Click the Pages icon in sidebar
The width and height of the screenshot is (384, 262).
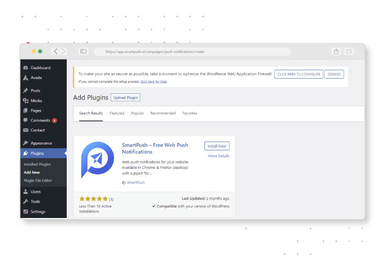pyautogui.click(x=25, y=111)
